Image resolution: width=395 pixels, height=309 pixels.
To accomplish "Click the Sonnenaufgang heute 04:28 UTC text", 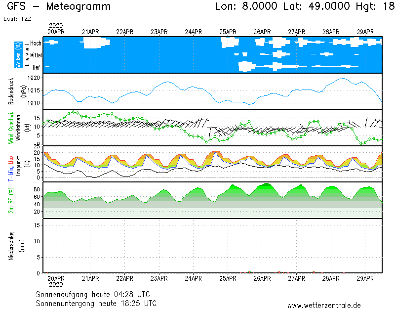I will tap(93, 295).
